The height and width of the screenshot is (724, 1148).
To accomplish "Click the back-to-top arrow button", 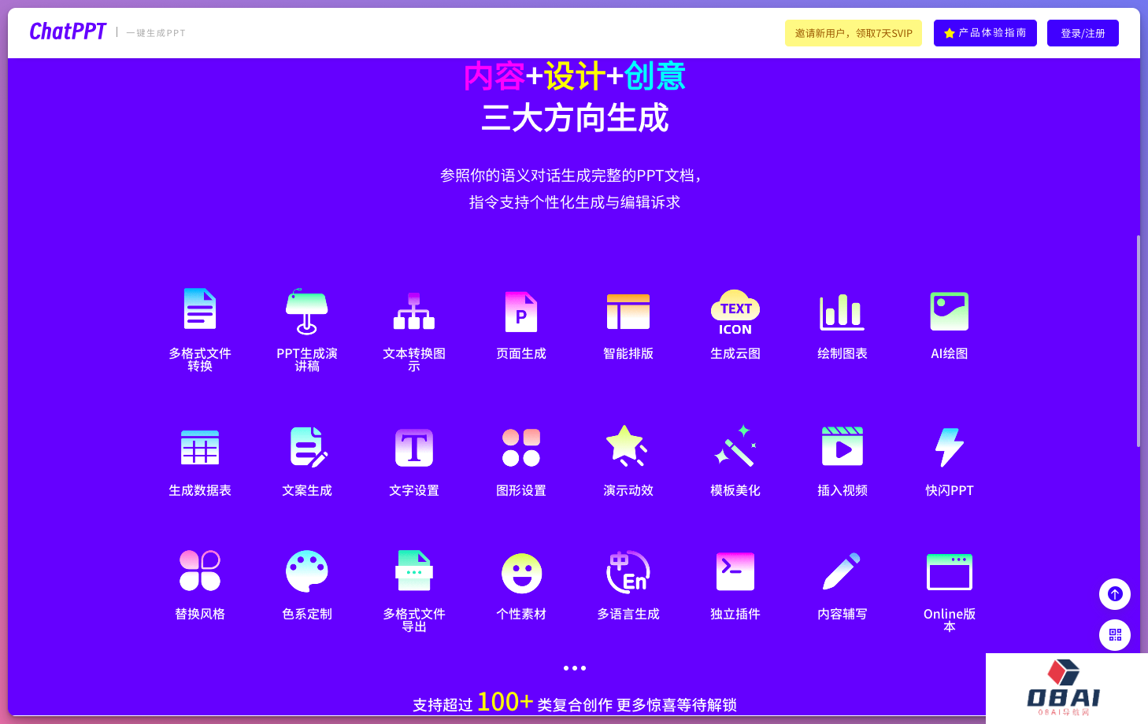I will tap(1115, 594).
